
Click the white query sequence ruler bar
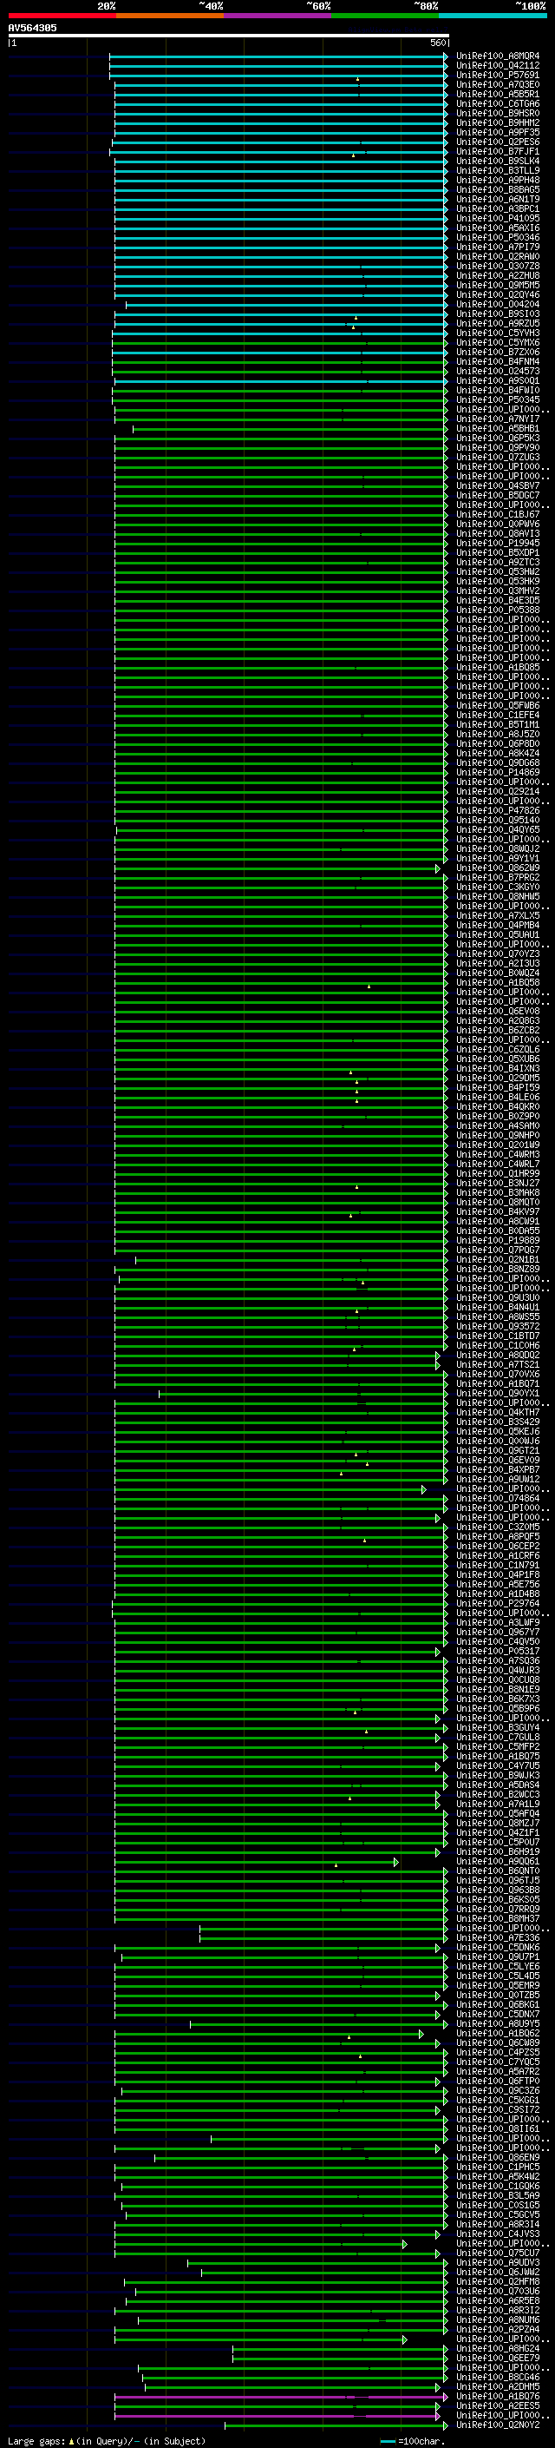point(229,36)
